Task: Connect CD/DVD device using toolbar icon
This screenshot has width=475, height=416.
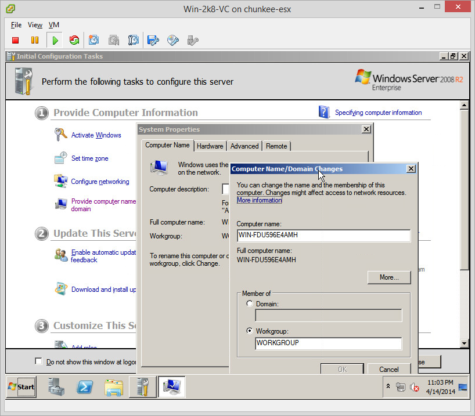Action: [x=173, y=40]
